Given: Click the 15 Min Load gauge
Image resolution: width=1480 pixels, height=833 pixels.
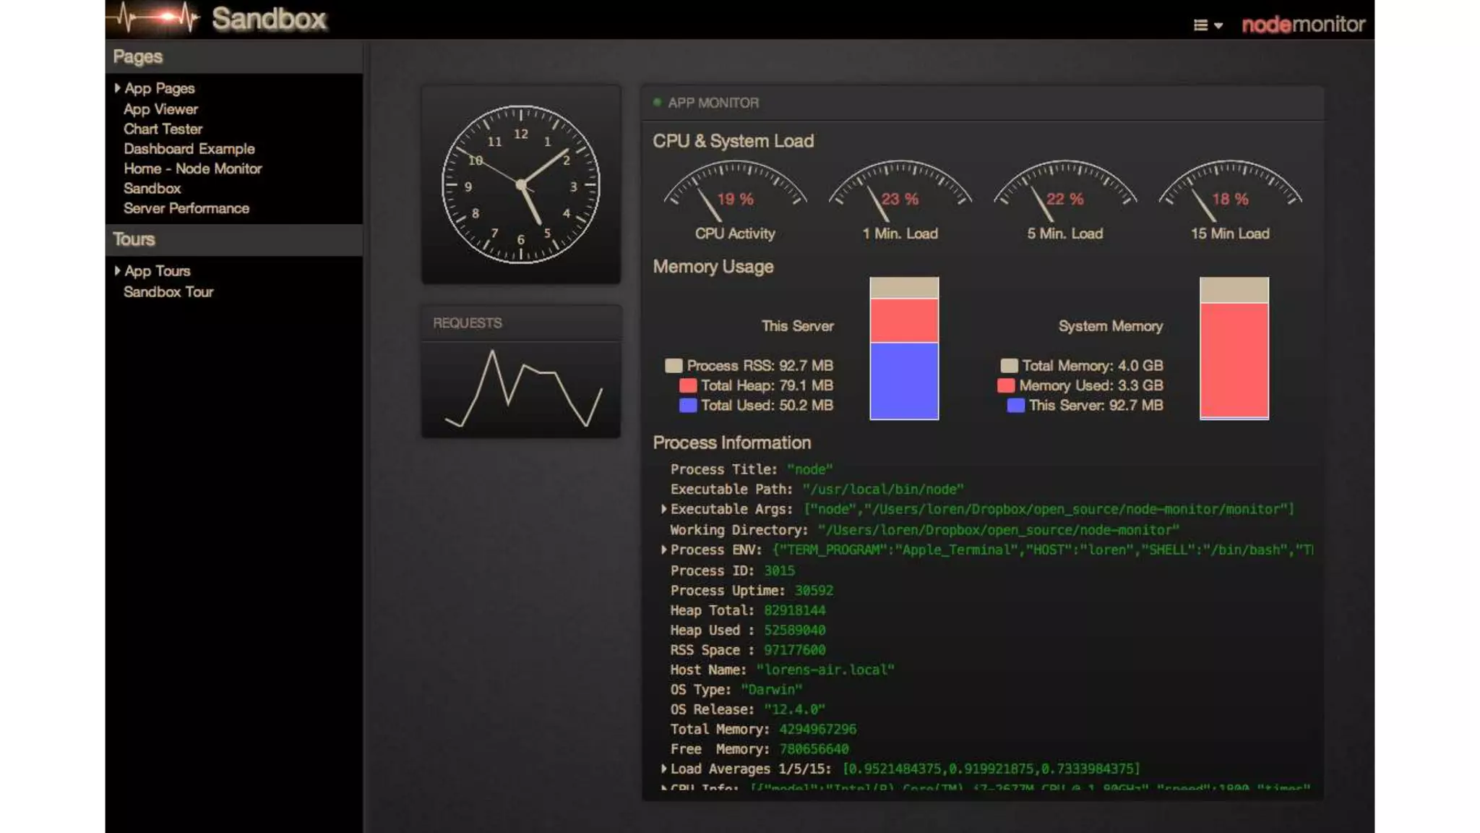Looking at the screenshot, I should coord(1230,192).
